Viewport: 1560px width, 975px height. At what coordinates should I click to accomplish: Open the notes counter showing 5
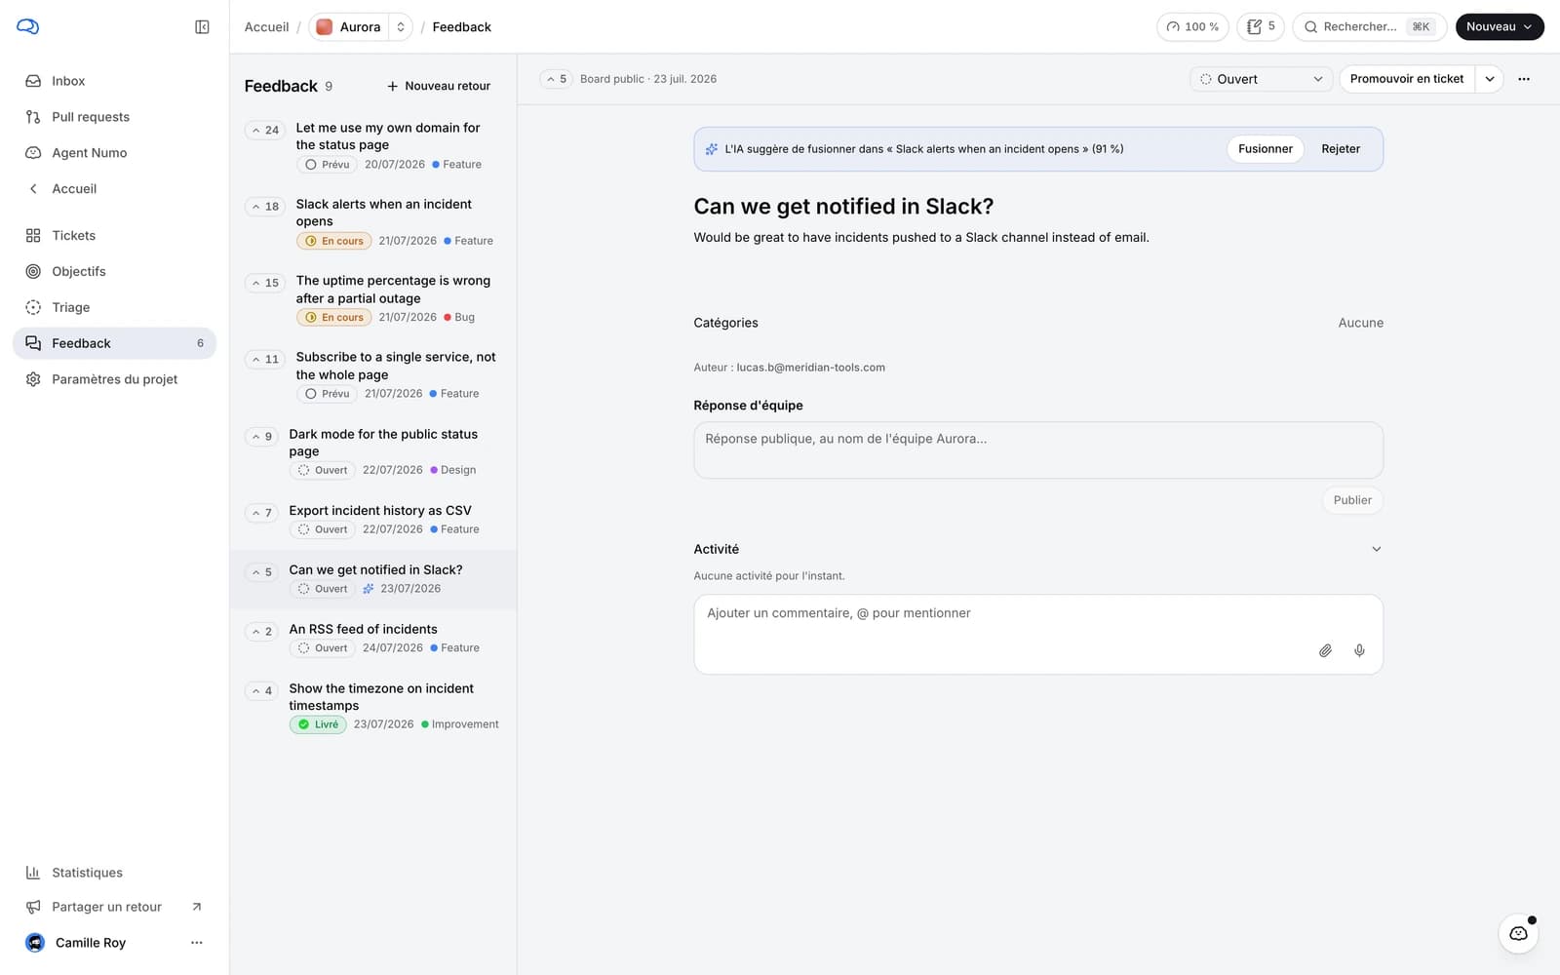tap(1261, 27)
